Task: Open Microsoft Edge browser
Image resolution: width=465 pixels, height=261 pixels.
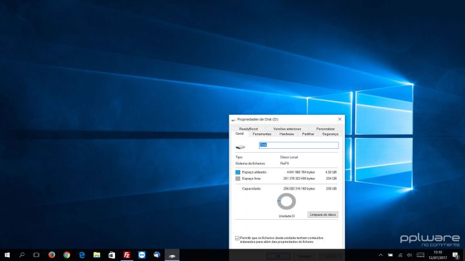Action: coord(82,255)
